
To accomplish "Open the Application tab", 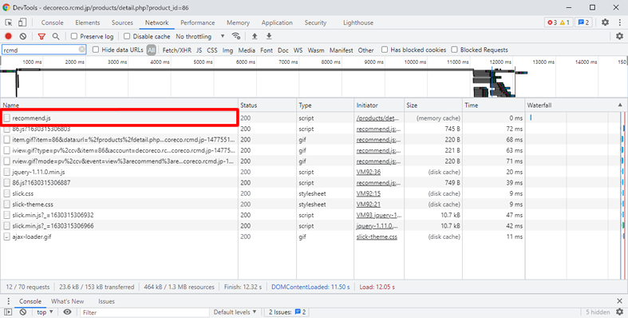I will 277,22.
